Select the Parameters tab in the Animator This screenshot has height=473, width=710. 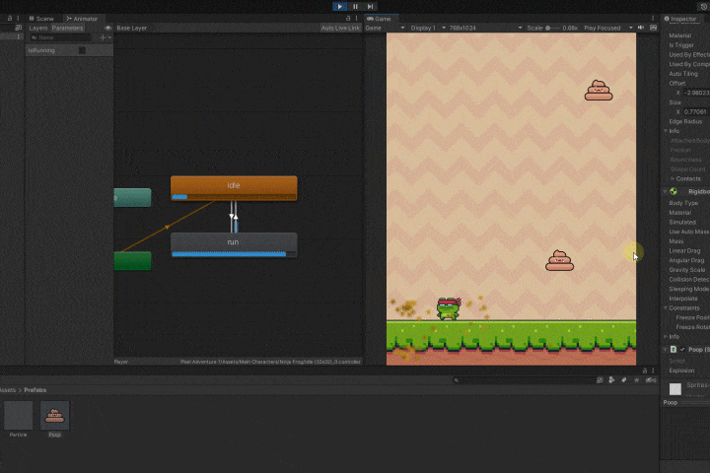(x=67, y=28)
